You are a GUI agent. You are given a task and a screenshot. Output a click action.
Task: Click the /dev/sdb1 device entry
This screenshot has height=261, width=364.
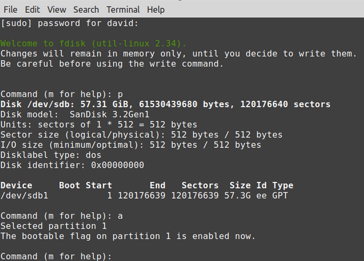[25, 195]
